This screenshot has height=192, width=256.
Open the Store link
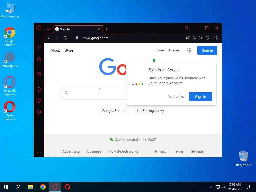[x=69, y=50]
